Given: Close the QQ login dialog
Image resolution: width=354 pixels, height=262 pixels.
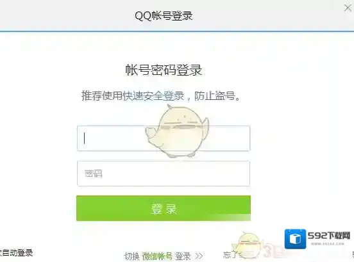Looking at the screenshot, I should (x=348, y=8).
